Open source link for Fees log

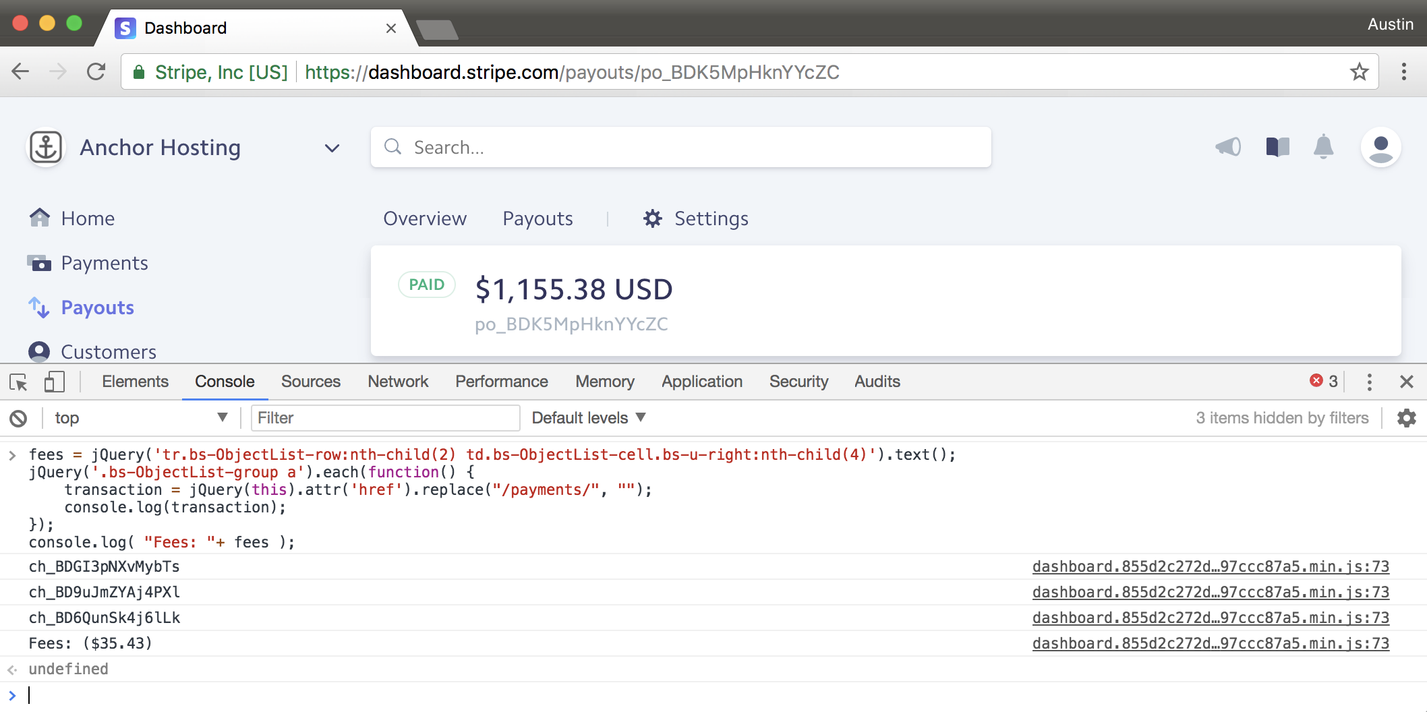click(1211, 644)
